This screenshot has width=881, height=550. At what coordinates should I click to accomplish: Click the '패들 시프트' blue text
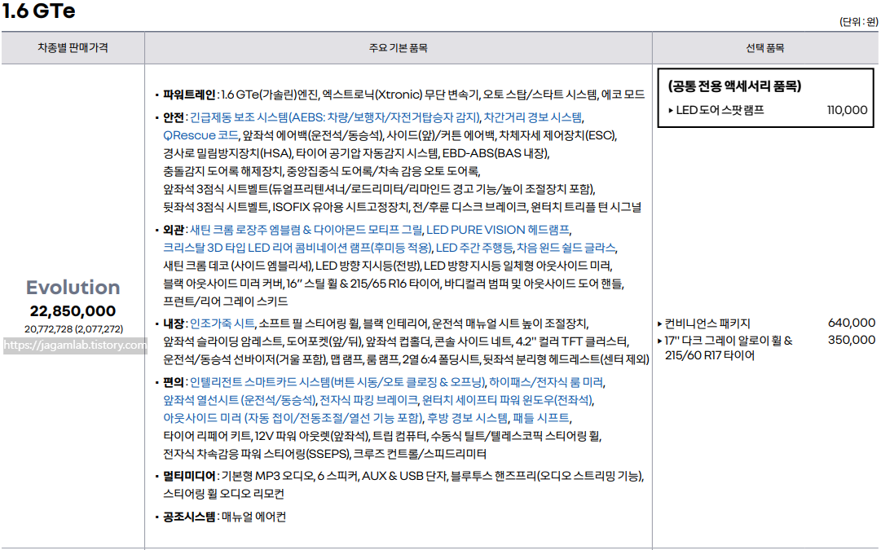tap(541, 418)
